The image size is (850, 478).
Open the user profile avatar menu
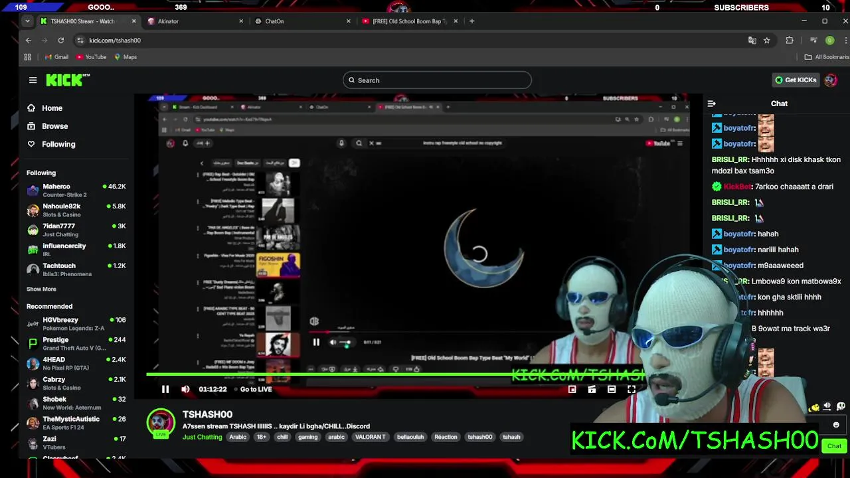pyautogui.click(x=831, y=80)
